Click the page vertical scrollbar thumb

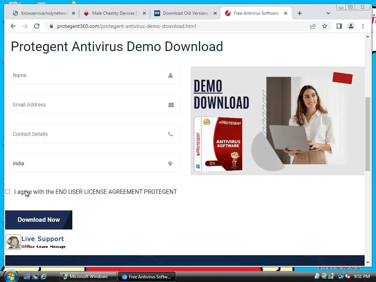(x=368, y=134)
